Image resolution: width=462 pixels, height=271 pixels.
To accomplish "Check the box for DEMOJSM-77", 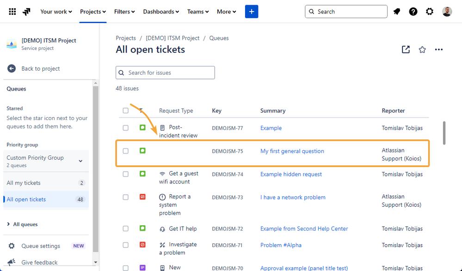I will 125,128.
